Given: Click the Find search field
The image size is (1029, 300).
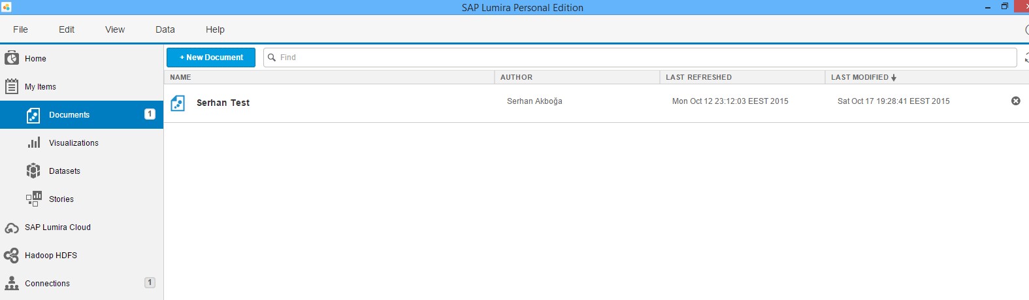Looking at the screenshot, I should click(x=640, y=58).
